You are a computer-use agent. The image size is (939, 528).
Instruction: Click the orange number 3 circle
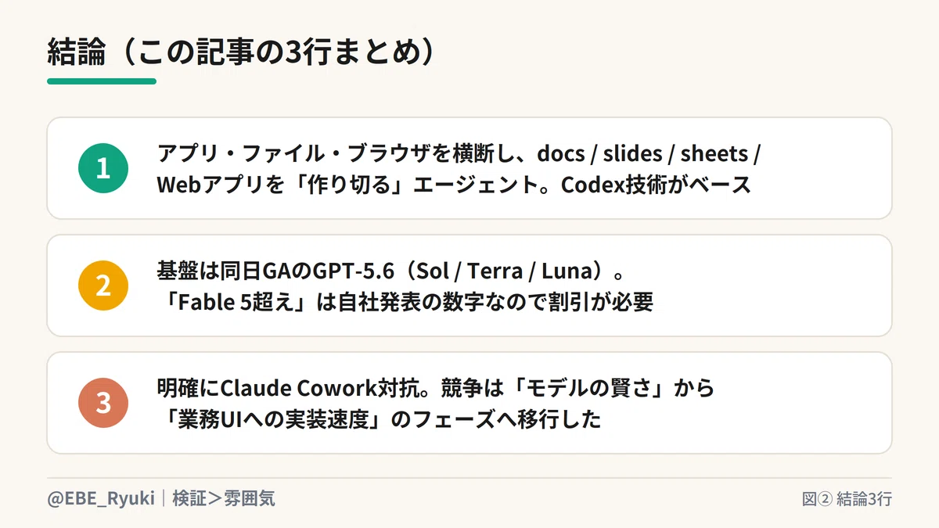click(103, 403)
